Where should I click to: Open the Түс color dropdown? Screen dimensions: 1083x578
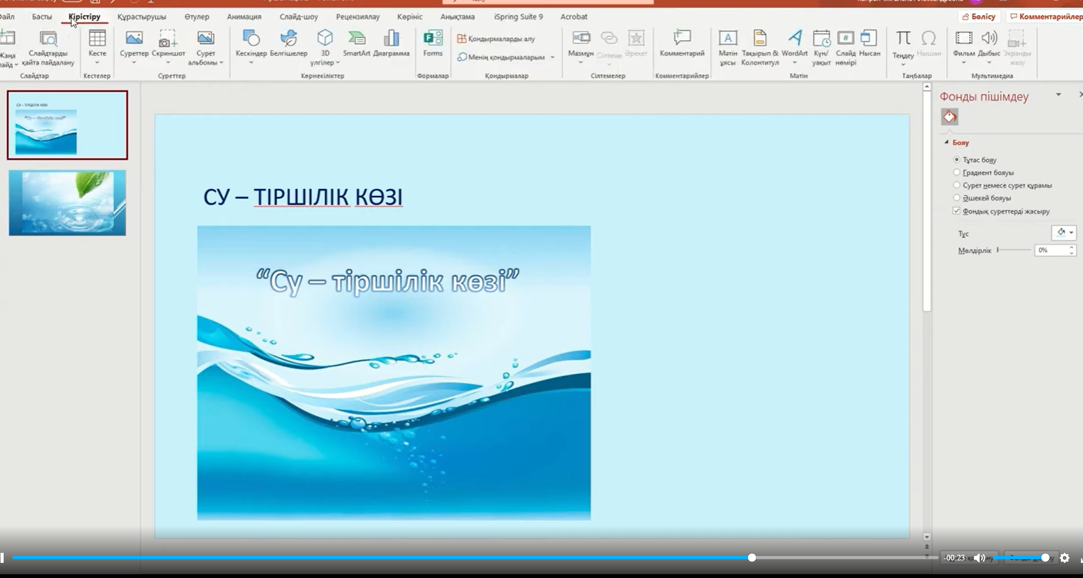pyautogui.click(x=1063, y=233)
